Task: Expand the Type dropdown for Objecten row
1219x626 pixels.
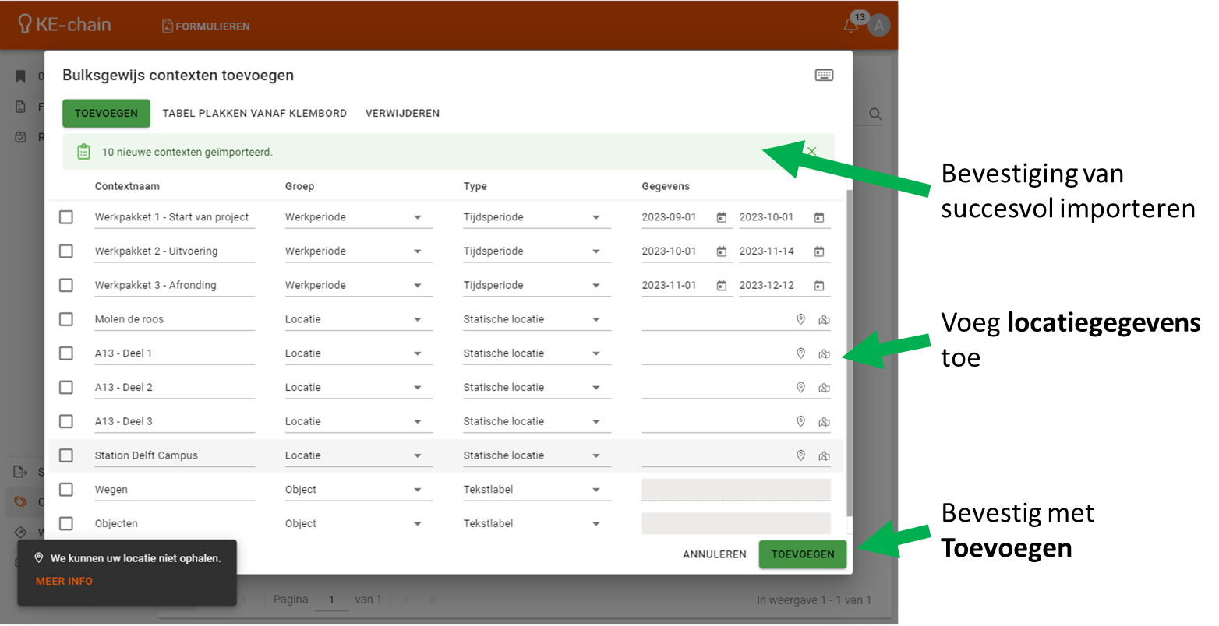Action: point(596,524)
